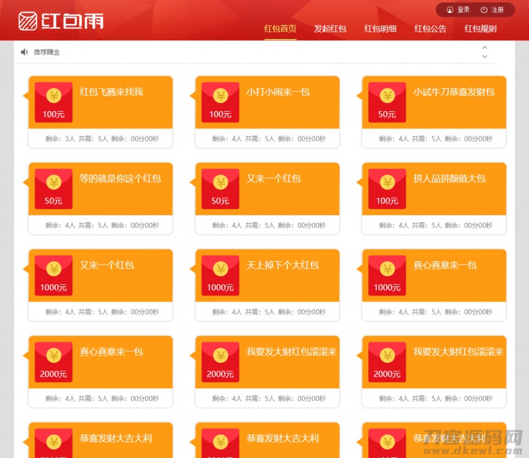The image size is (529, 458).
Task: Click the 50元 envelope icon on 小试牛刀恭喜发财包
Action: [387, 102]
